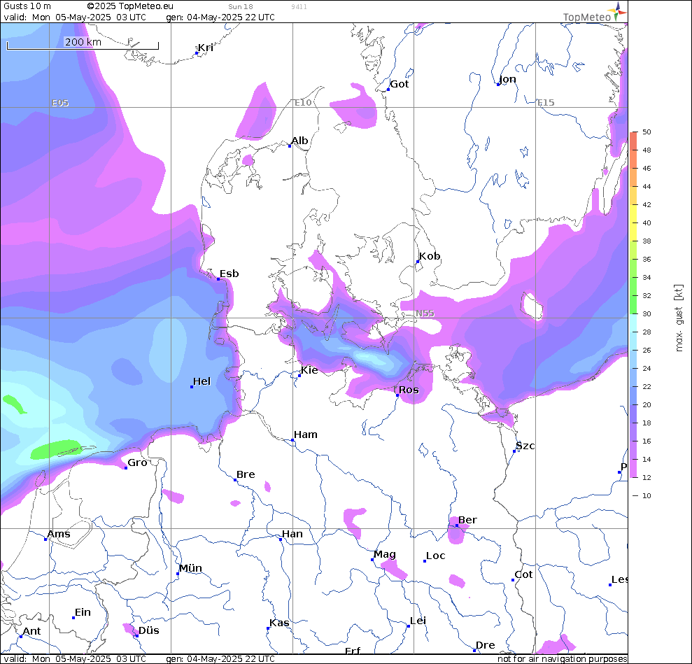Click the legend value '10'

pos(647,495)
